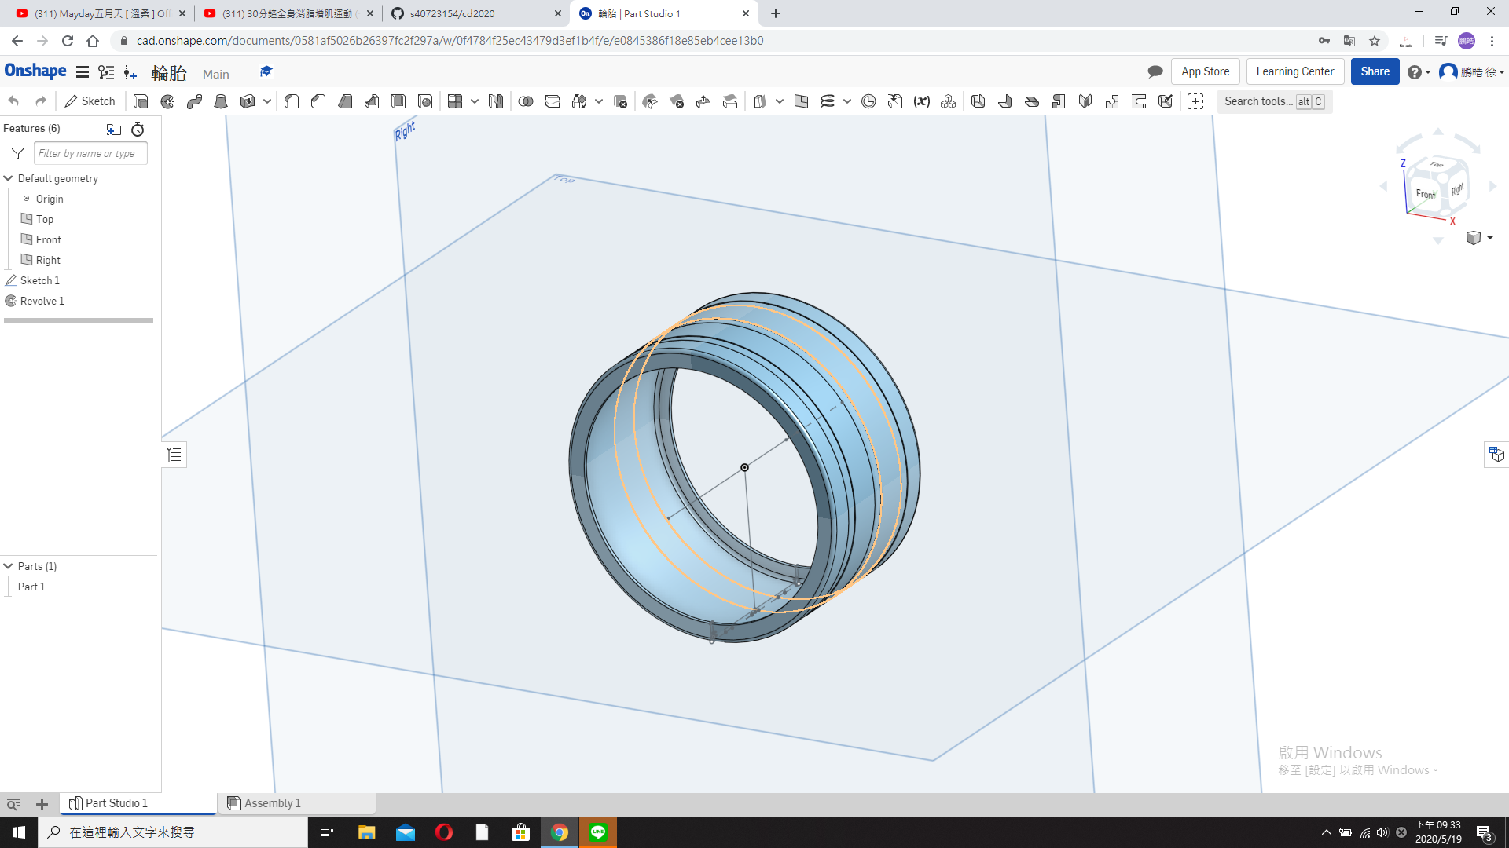Open the Learning Center
This screenshot has height=848, width=1509.
pyautogui.click(x=1294, y=71)
